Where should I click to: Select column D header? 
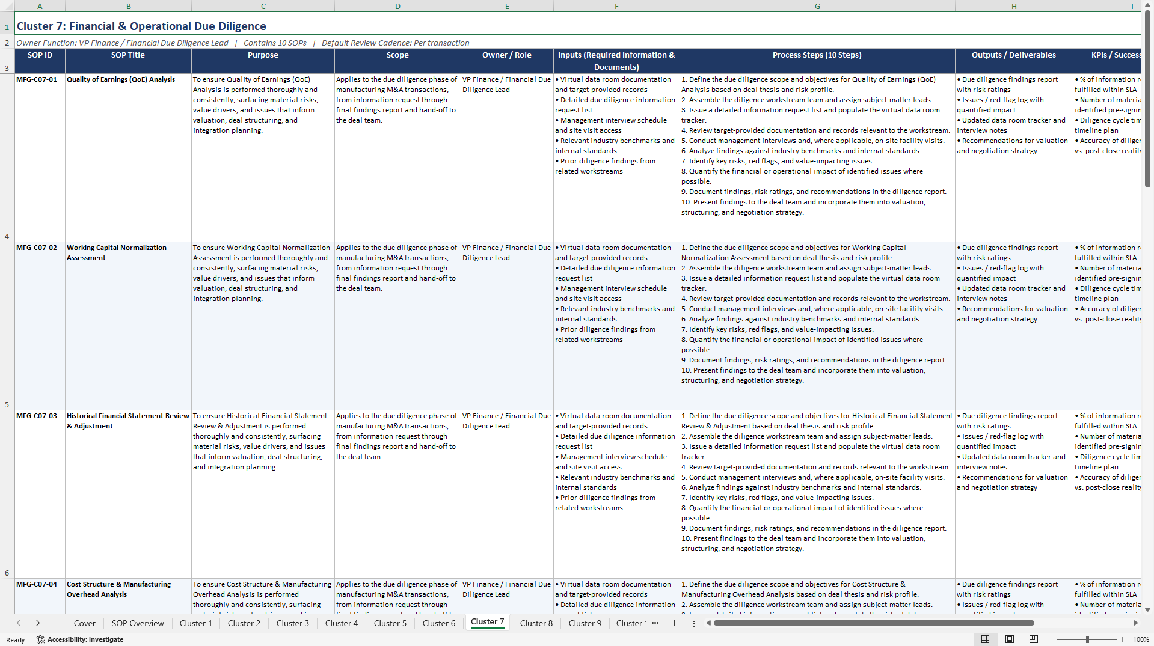tap(397, 6)
